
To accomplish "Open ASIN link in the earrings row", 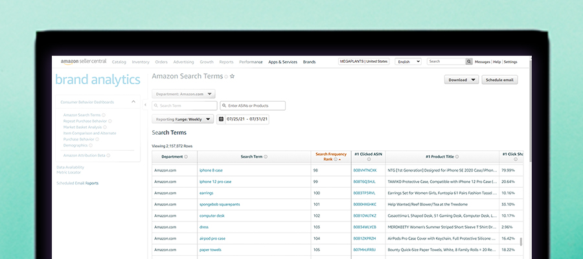I will (x=364, y=193).
